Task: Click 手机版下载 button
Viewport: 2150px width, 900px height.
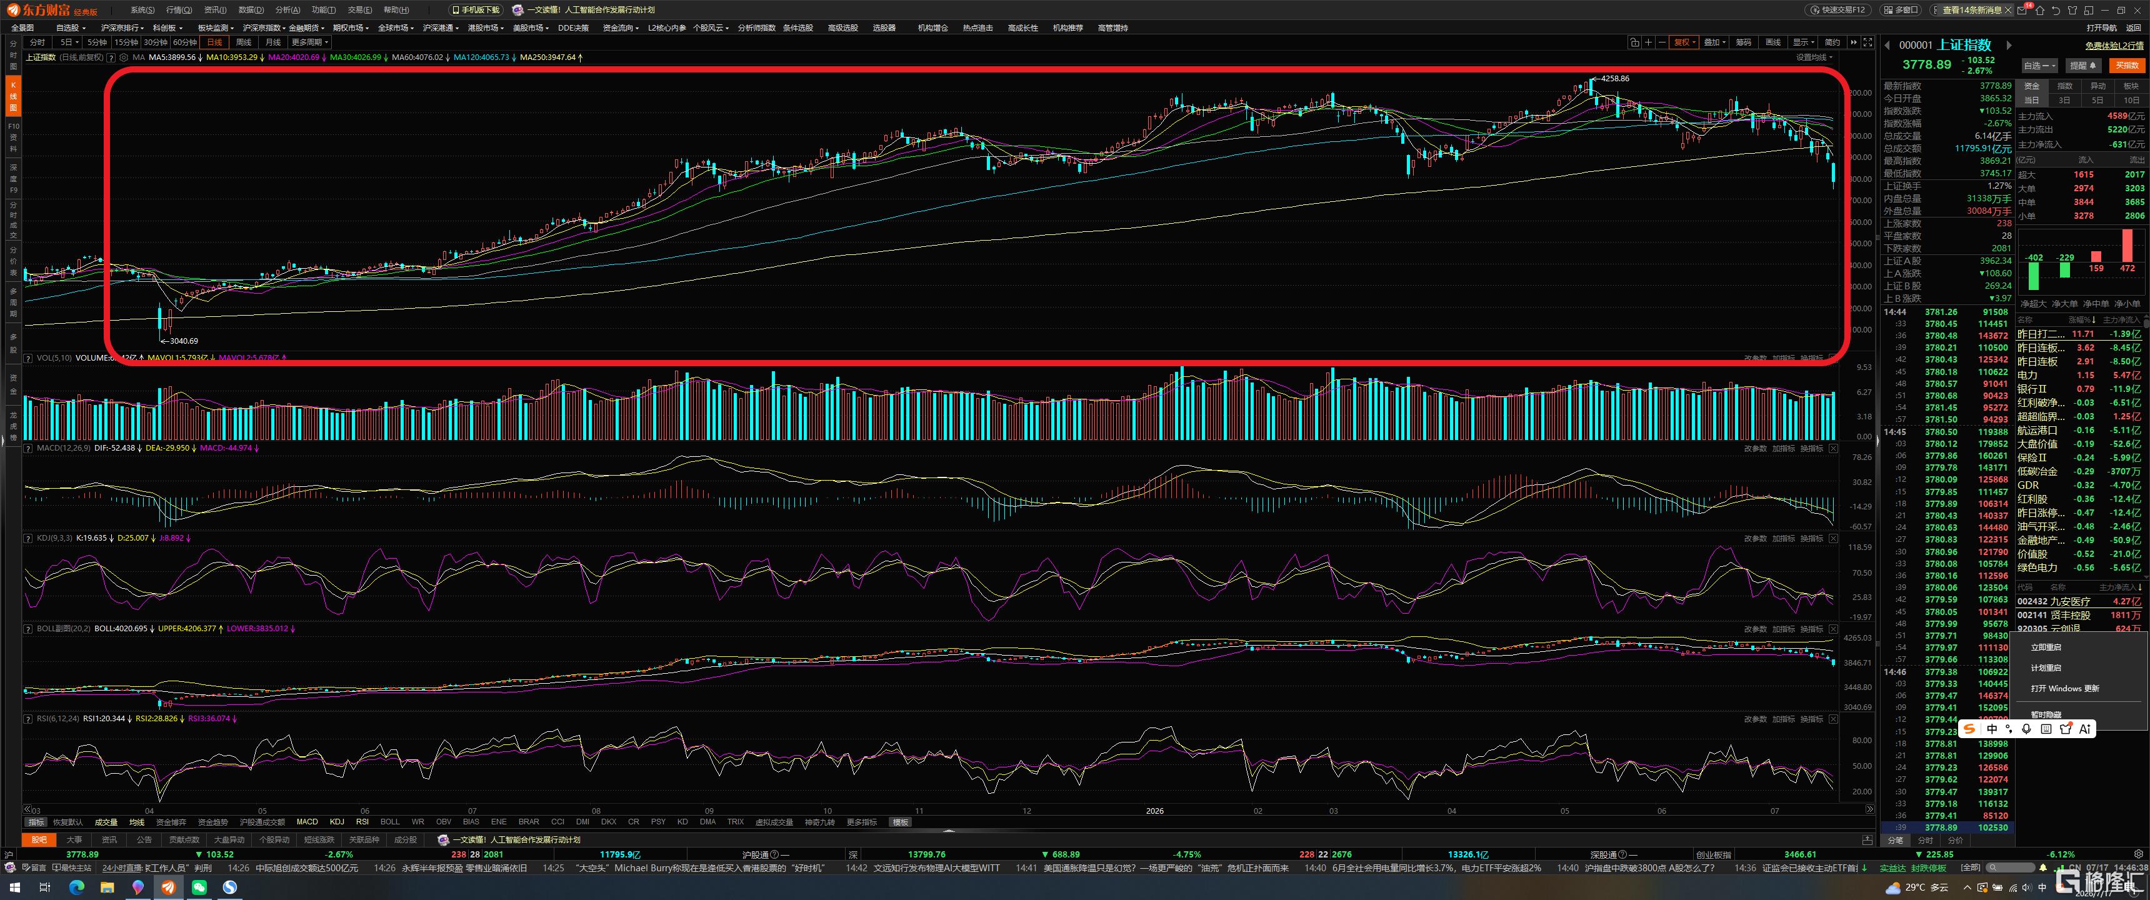Action: [x=476, y=10]
